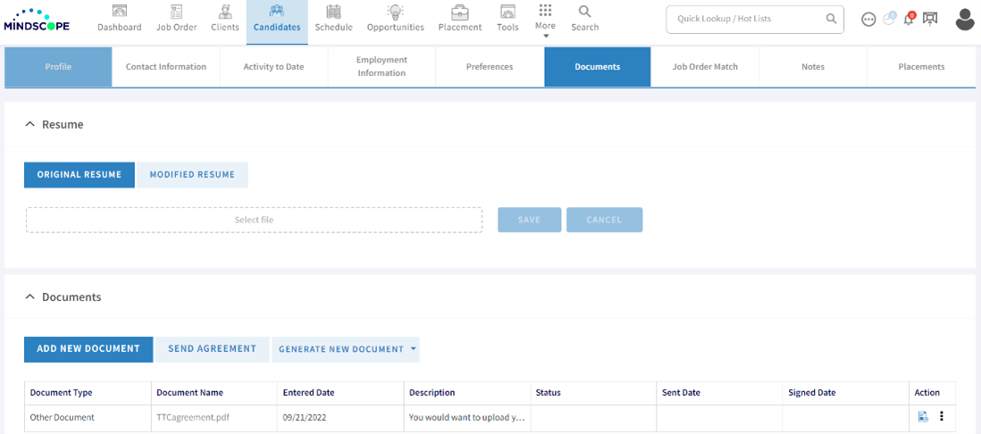The height and width of the screenshot is (434, 981).
Task: Open the circled ellipsis menu icon
Action: point(868,20)
